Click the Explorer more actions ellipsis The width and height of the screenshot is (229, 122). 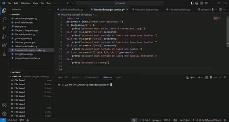[x=50, y=9]
